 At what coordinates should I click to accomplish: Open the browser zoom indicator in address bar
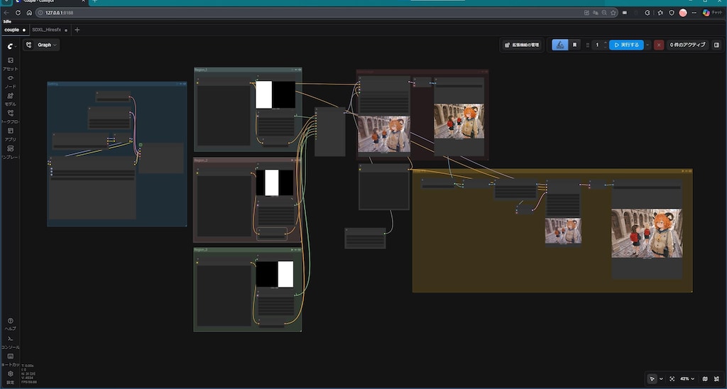[604, 13]
